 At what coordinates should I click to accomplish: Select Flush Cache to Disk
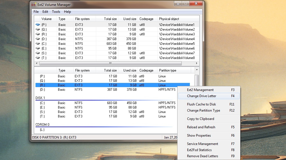pos(209,104)
